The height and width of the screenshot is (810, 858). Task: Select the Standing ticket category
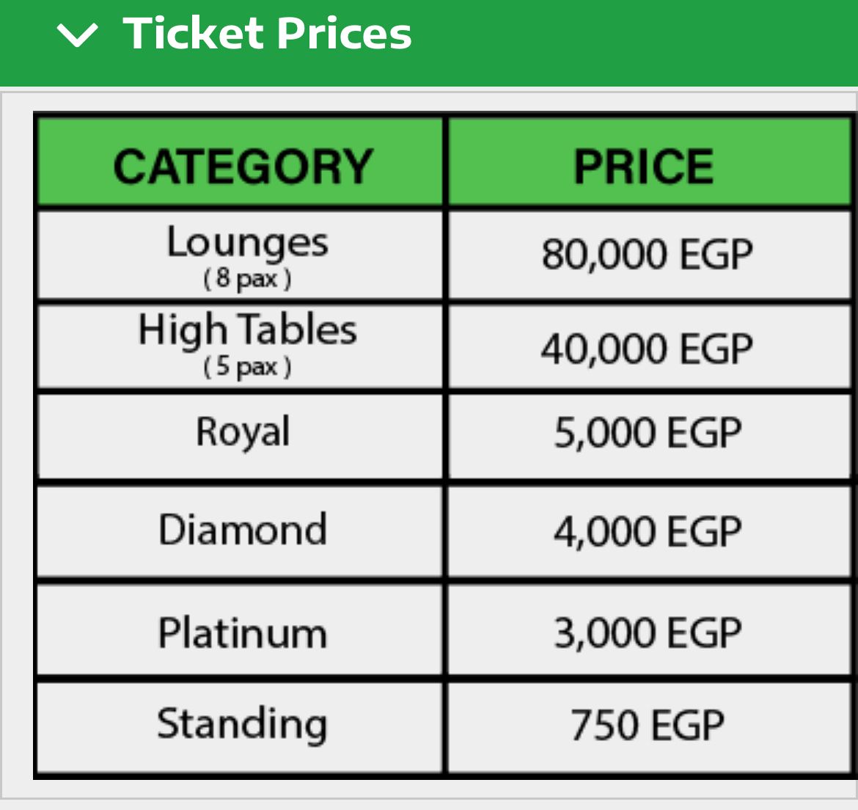click(243, 725)
